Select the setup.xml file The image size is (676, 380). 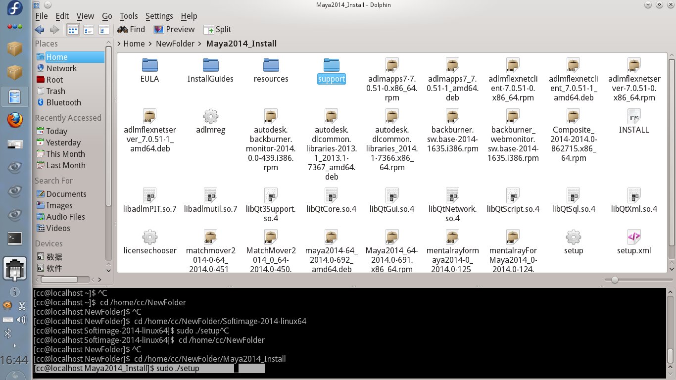pos(634,242)
